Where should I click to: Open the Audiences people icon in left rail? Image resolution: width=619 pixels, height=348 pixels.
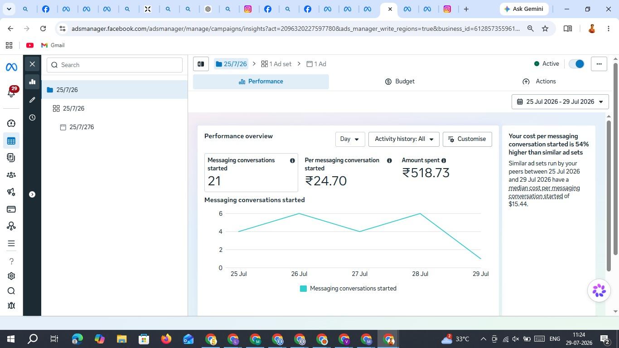click(x=11, y=175)
